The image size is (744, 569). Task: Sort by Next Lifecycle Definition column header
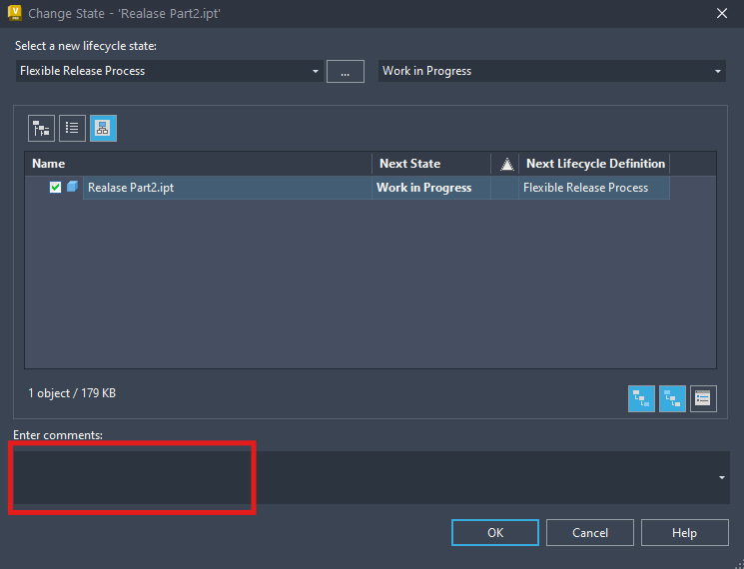[x=595, y=164]
